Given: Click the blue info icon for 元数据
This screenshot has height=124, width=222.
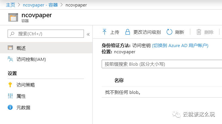Looking at the screenshot, I should [x=10, y=107].
